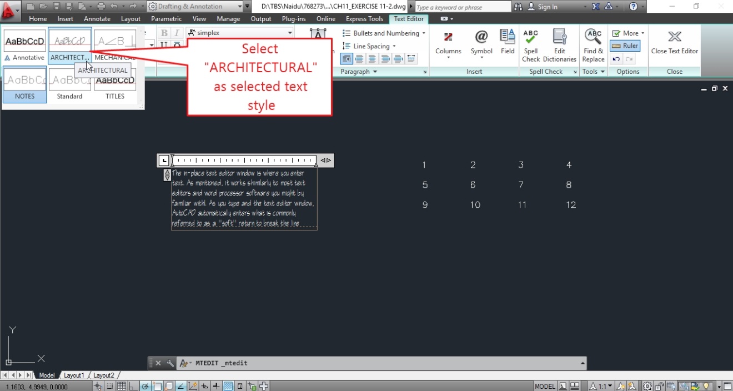Switch to the Express Tools ribbon tab
The image size is (733, 391).
(364, 18)
